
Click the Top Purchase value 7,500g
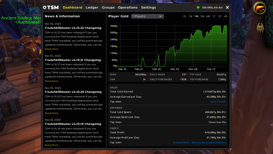[x=222, y=79]
